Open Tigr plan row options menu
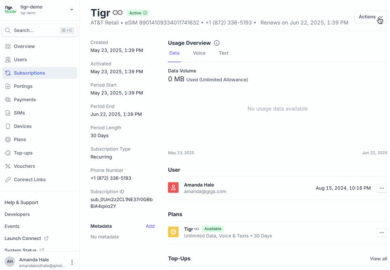The image size is (390, 270). pyautogui.click(x=382, y=233)
